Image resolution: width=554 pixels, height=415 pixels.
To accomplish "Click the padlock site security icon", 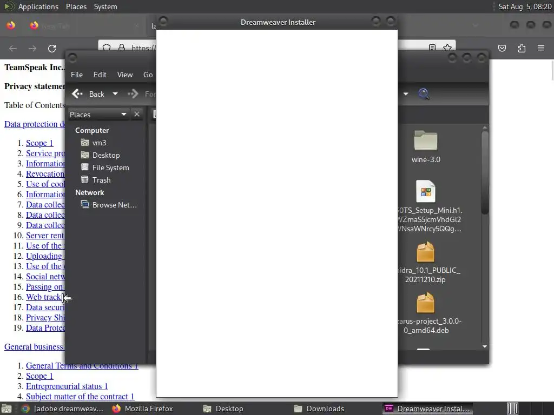I will [x=122, y=48].
